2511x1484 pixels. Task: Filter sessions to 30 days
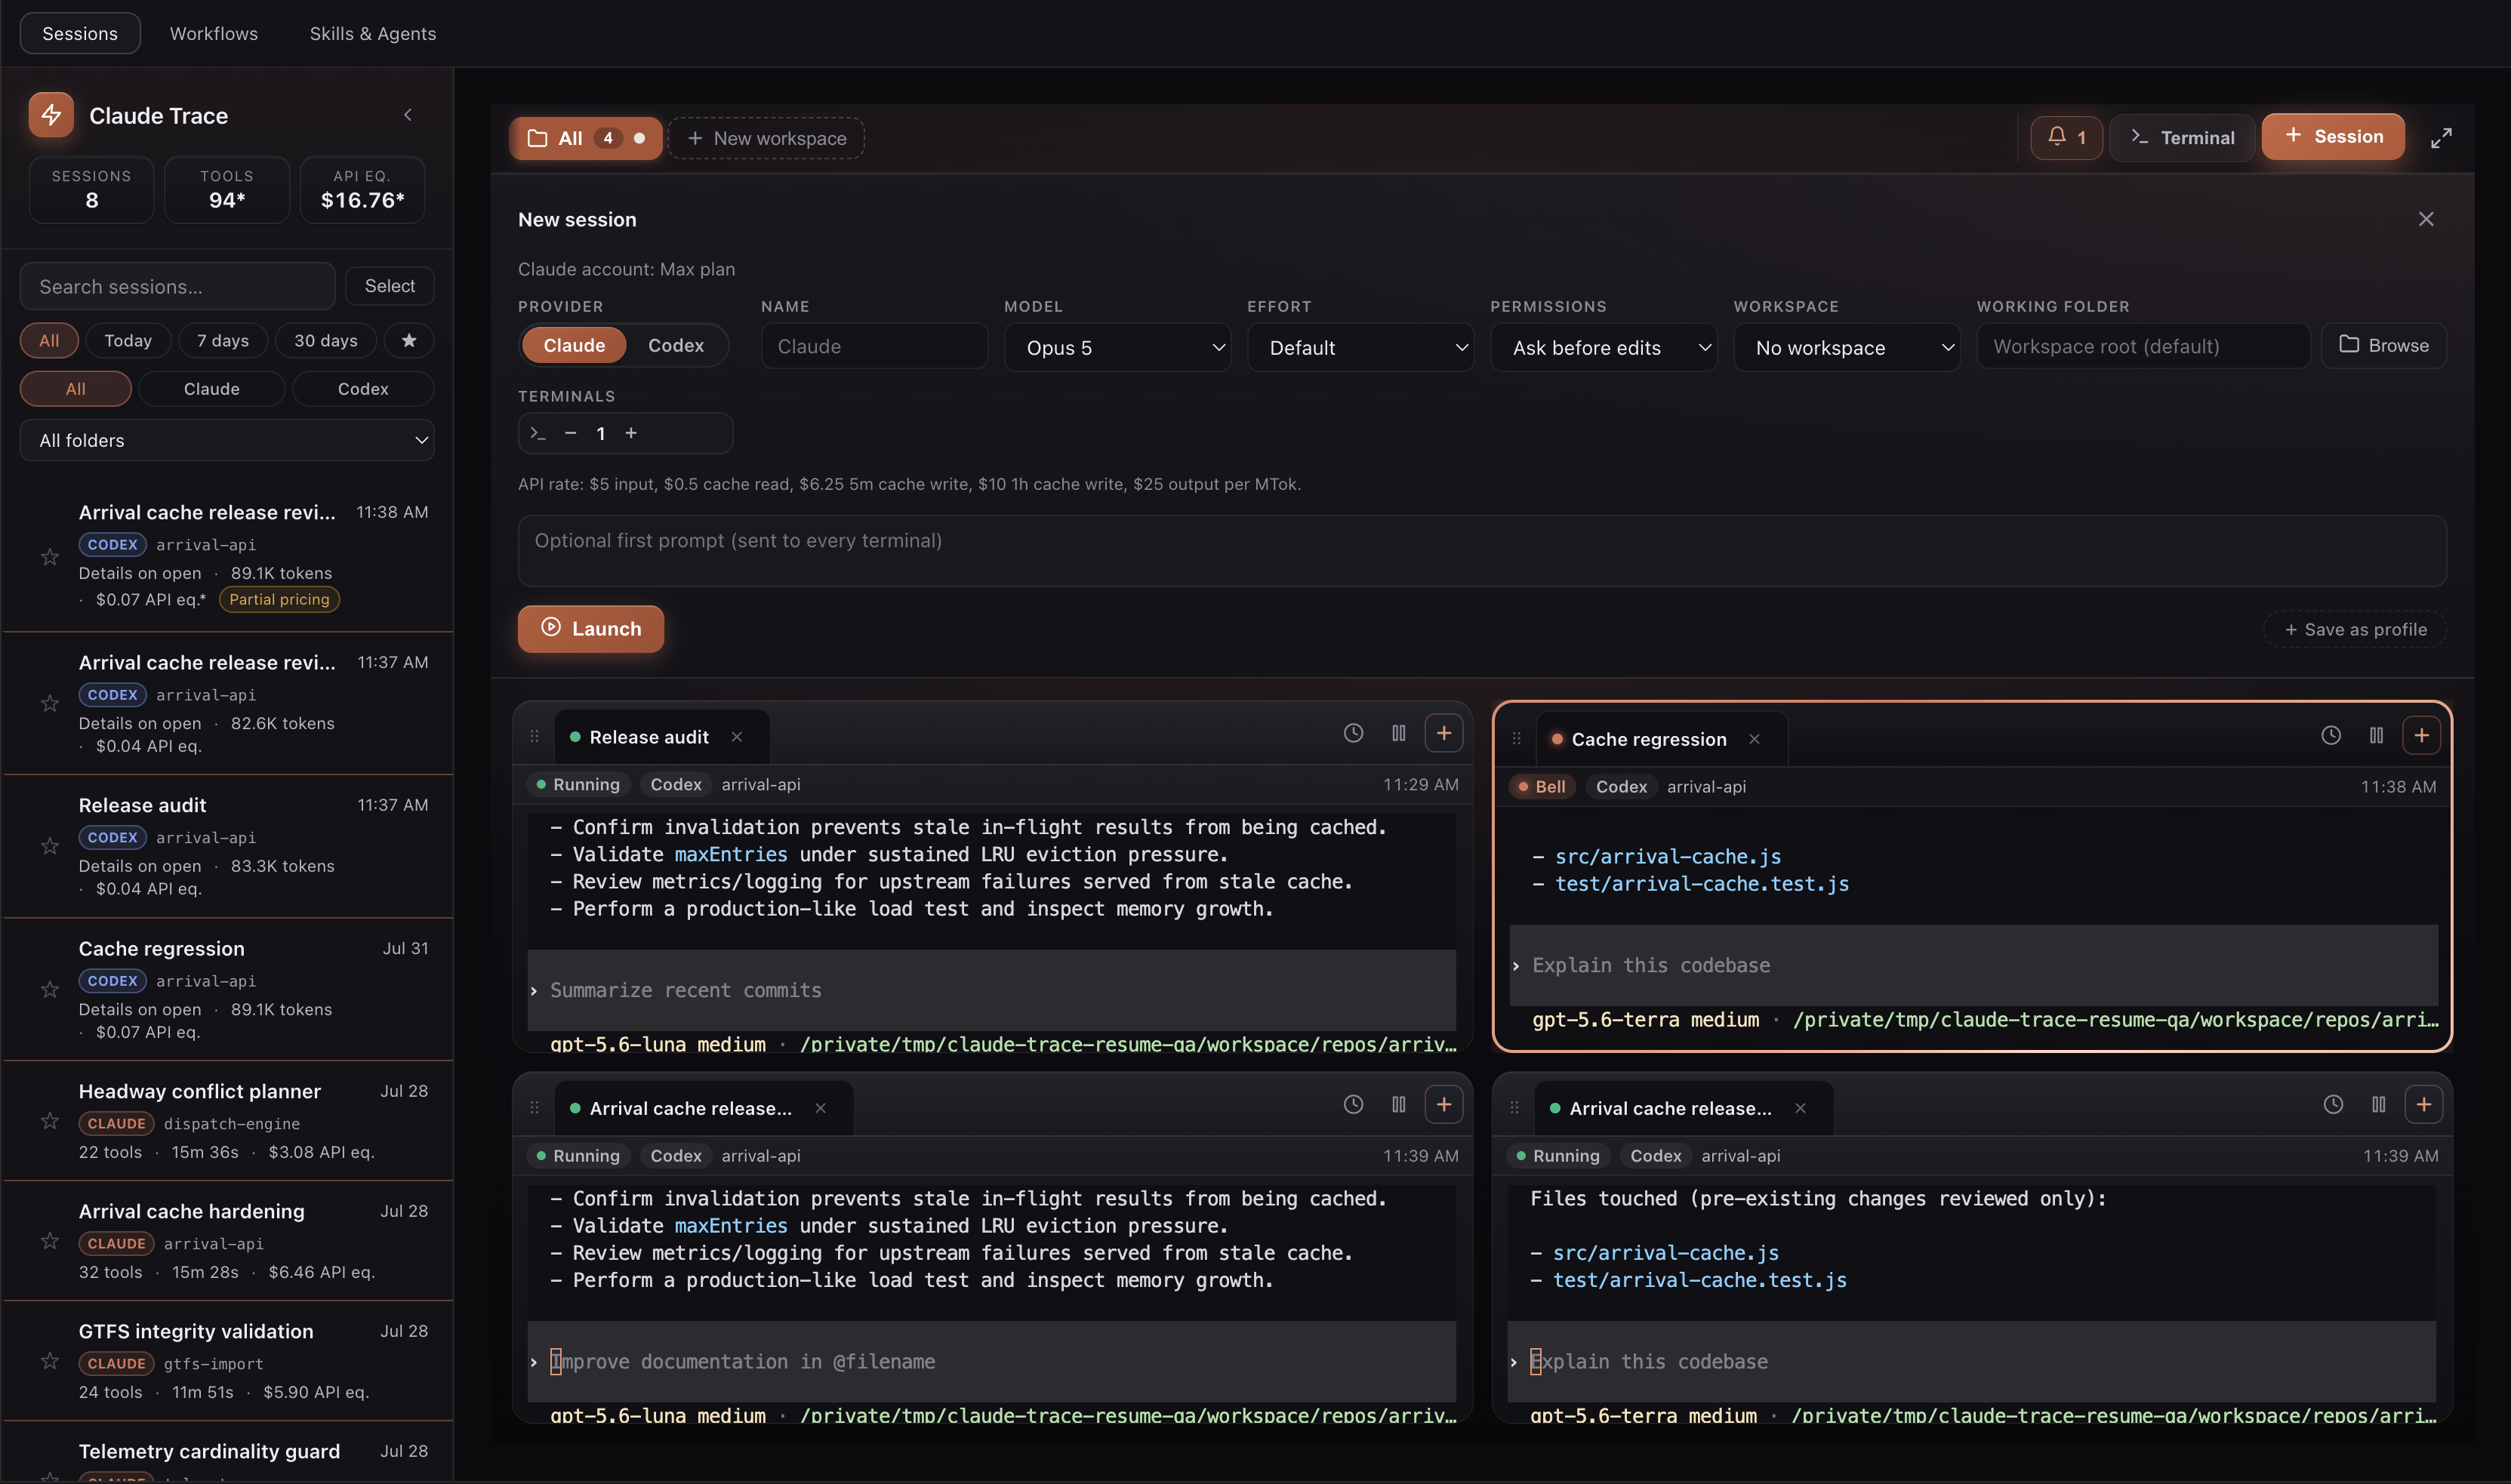coord(326,340)
